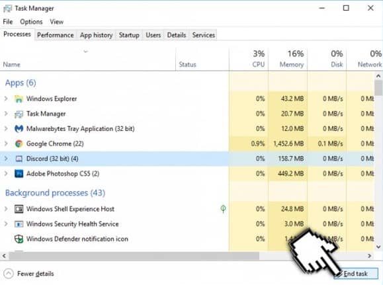Click Malwarebytes' 12.0 MB memory value
The width and height of the screenshot is (383, 285).
tap(292, 129)
